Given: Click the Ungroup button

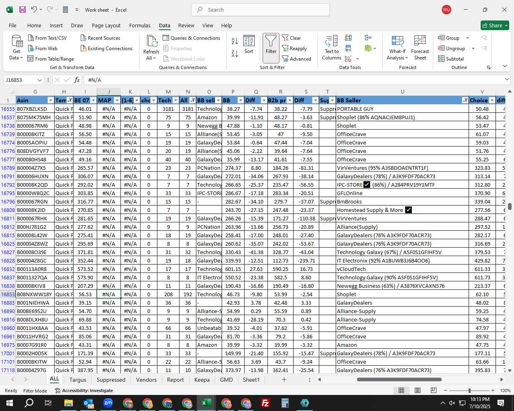Looking at the screenshot, I should point(452,48).
